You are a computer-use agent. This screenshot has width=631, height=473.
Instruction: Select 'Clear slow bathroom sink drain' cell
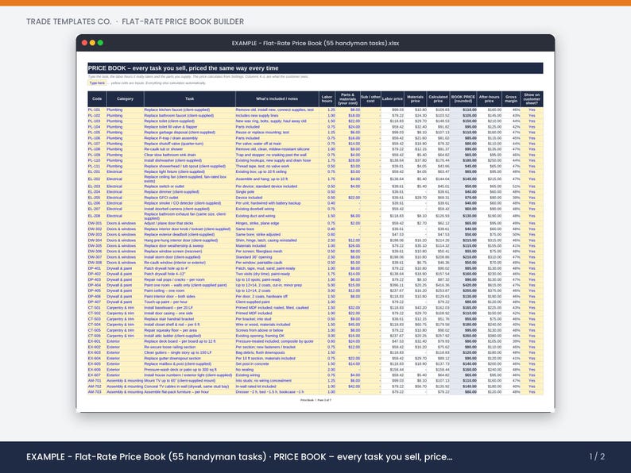(190, 155)
